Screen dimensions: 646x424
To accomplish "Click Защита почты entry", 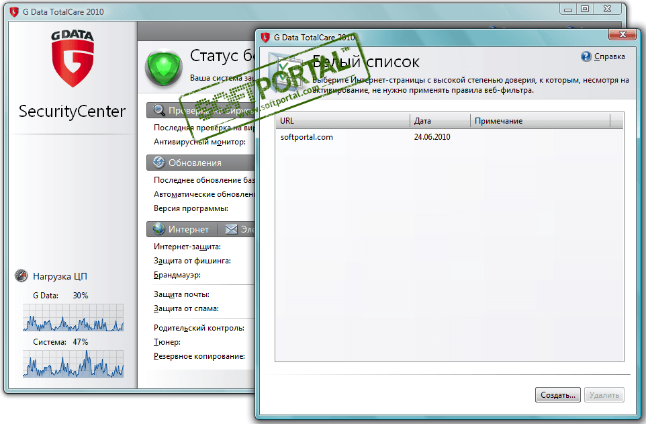I will coord(181,294).
